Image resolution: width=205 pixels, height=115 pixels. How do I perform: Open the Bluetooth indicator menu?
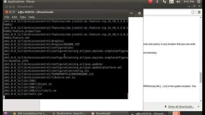(157, 2)
